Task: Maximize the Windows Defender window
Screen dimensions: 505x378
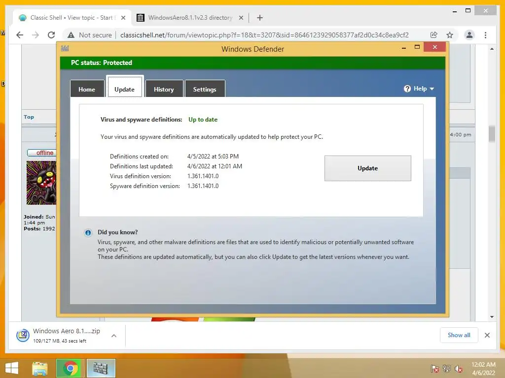Action: pyautogui.click(x=417, y=47)
